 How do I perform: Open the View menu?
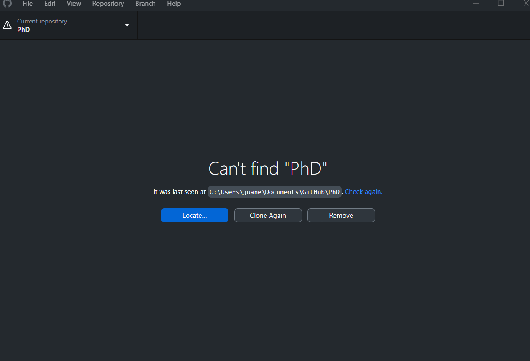(x=73, y=4)
